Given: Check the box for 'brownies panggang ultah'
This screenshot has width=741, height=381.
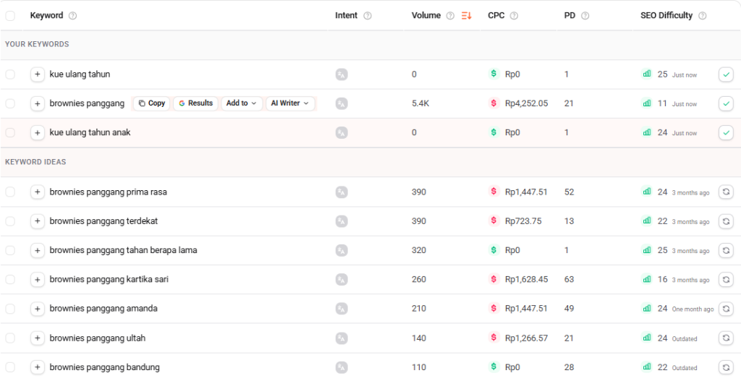Looking at the screenshot, I should coord(10,338).
